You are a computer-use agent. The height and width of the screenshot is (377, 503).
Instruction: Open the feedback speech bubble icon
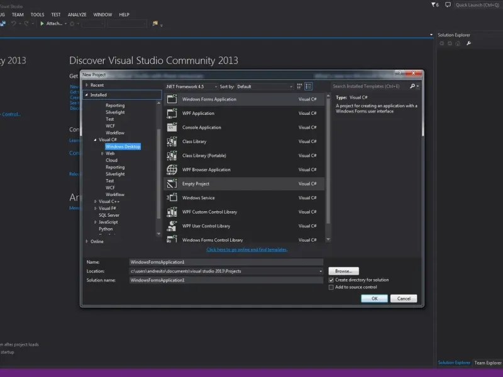click(448, 5)
